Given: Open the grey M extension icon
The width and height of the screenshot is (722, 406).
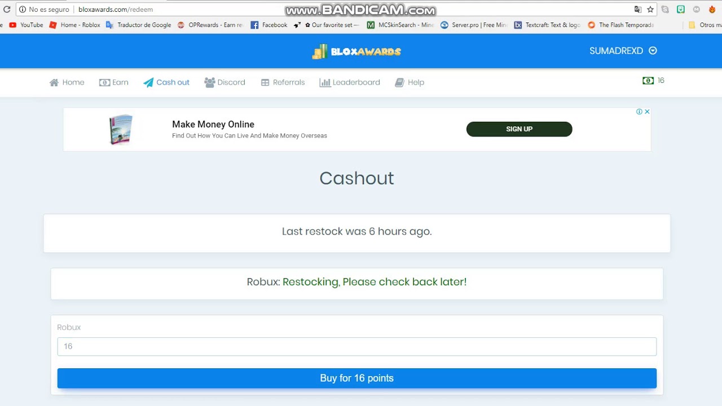Looking at the screenshot, I should click(x=697, y=10).
